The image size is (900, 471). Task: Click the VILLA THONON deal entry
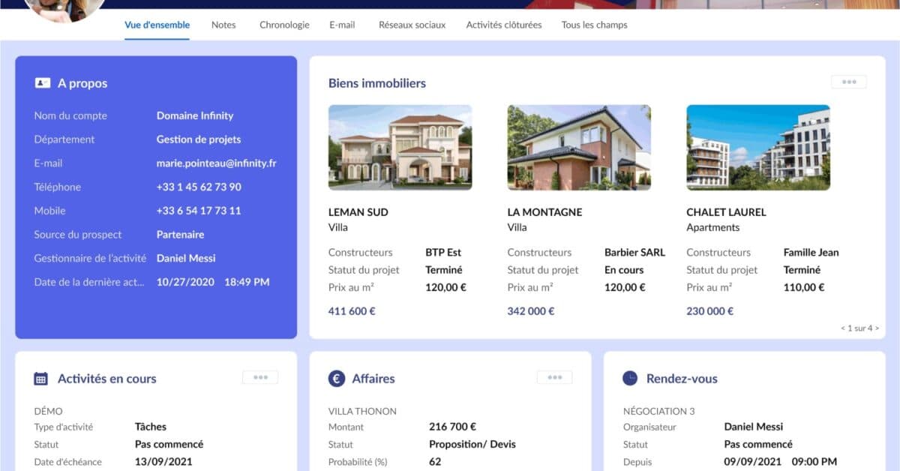coord(362,411)
